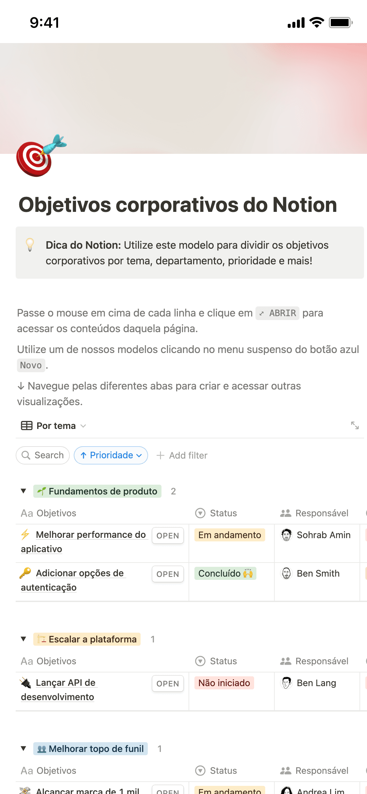Tap Ben Lang's avatar icon
367x794 pixels.
click(x=286, y=683)
